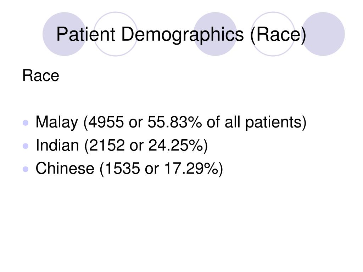Select the word 'Demographics' in the slide title
The width and height of the screenshot is (363, 272).
pyautogui.click(x=183, y=35)
